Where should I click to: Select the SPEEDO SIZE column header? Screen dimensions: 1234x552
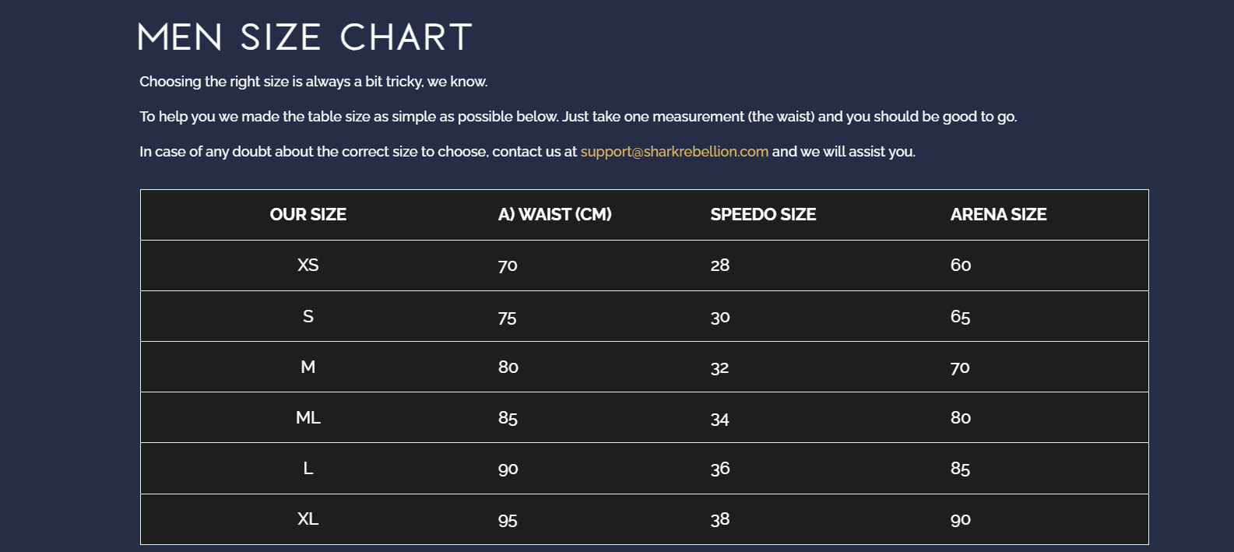[x=763, y=215]
